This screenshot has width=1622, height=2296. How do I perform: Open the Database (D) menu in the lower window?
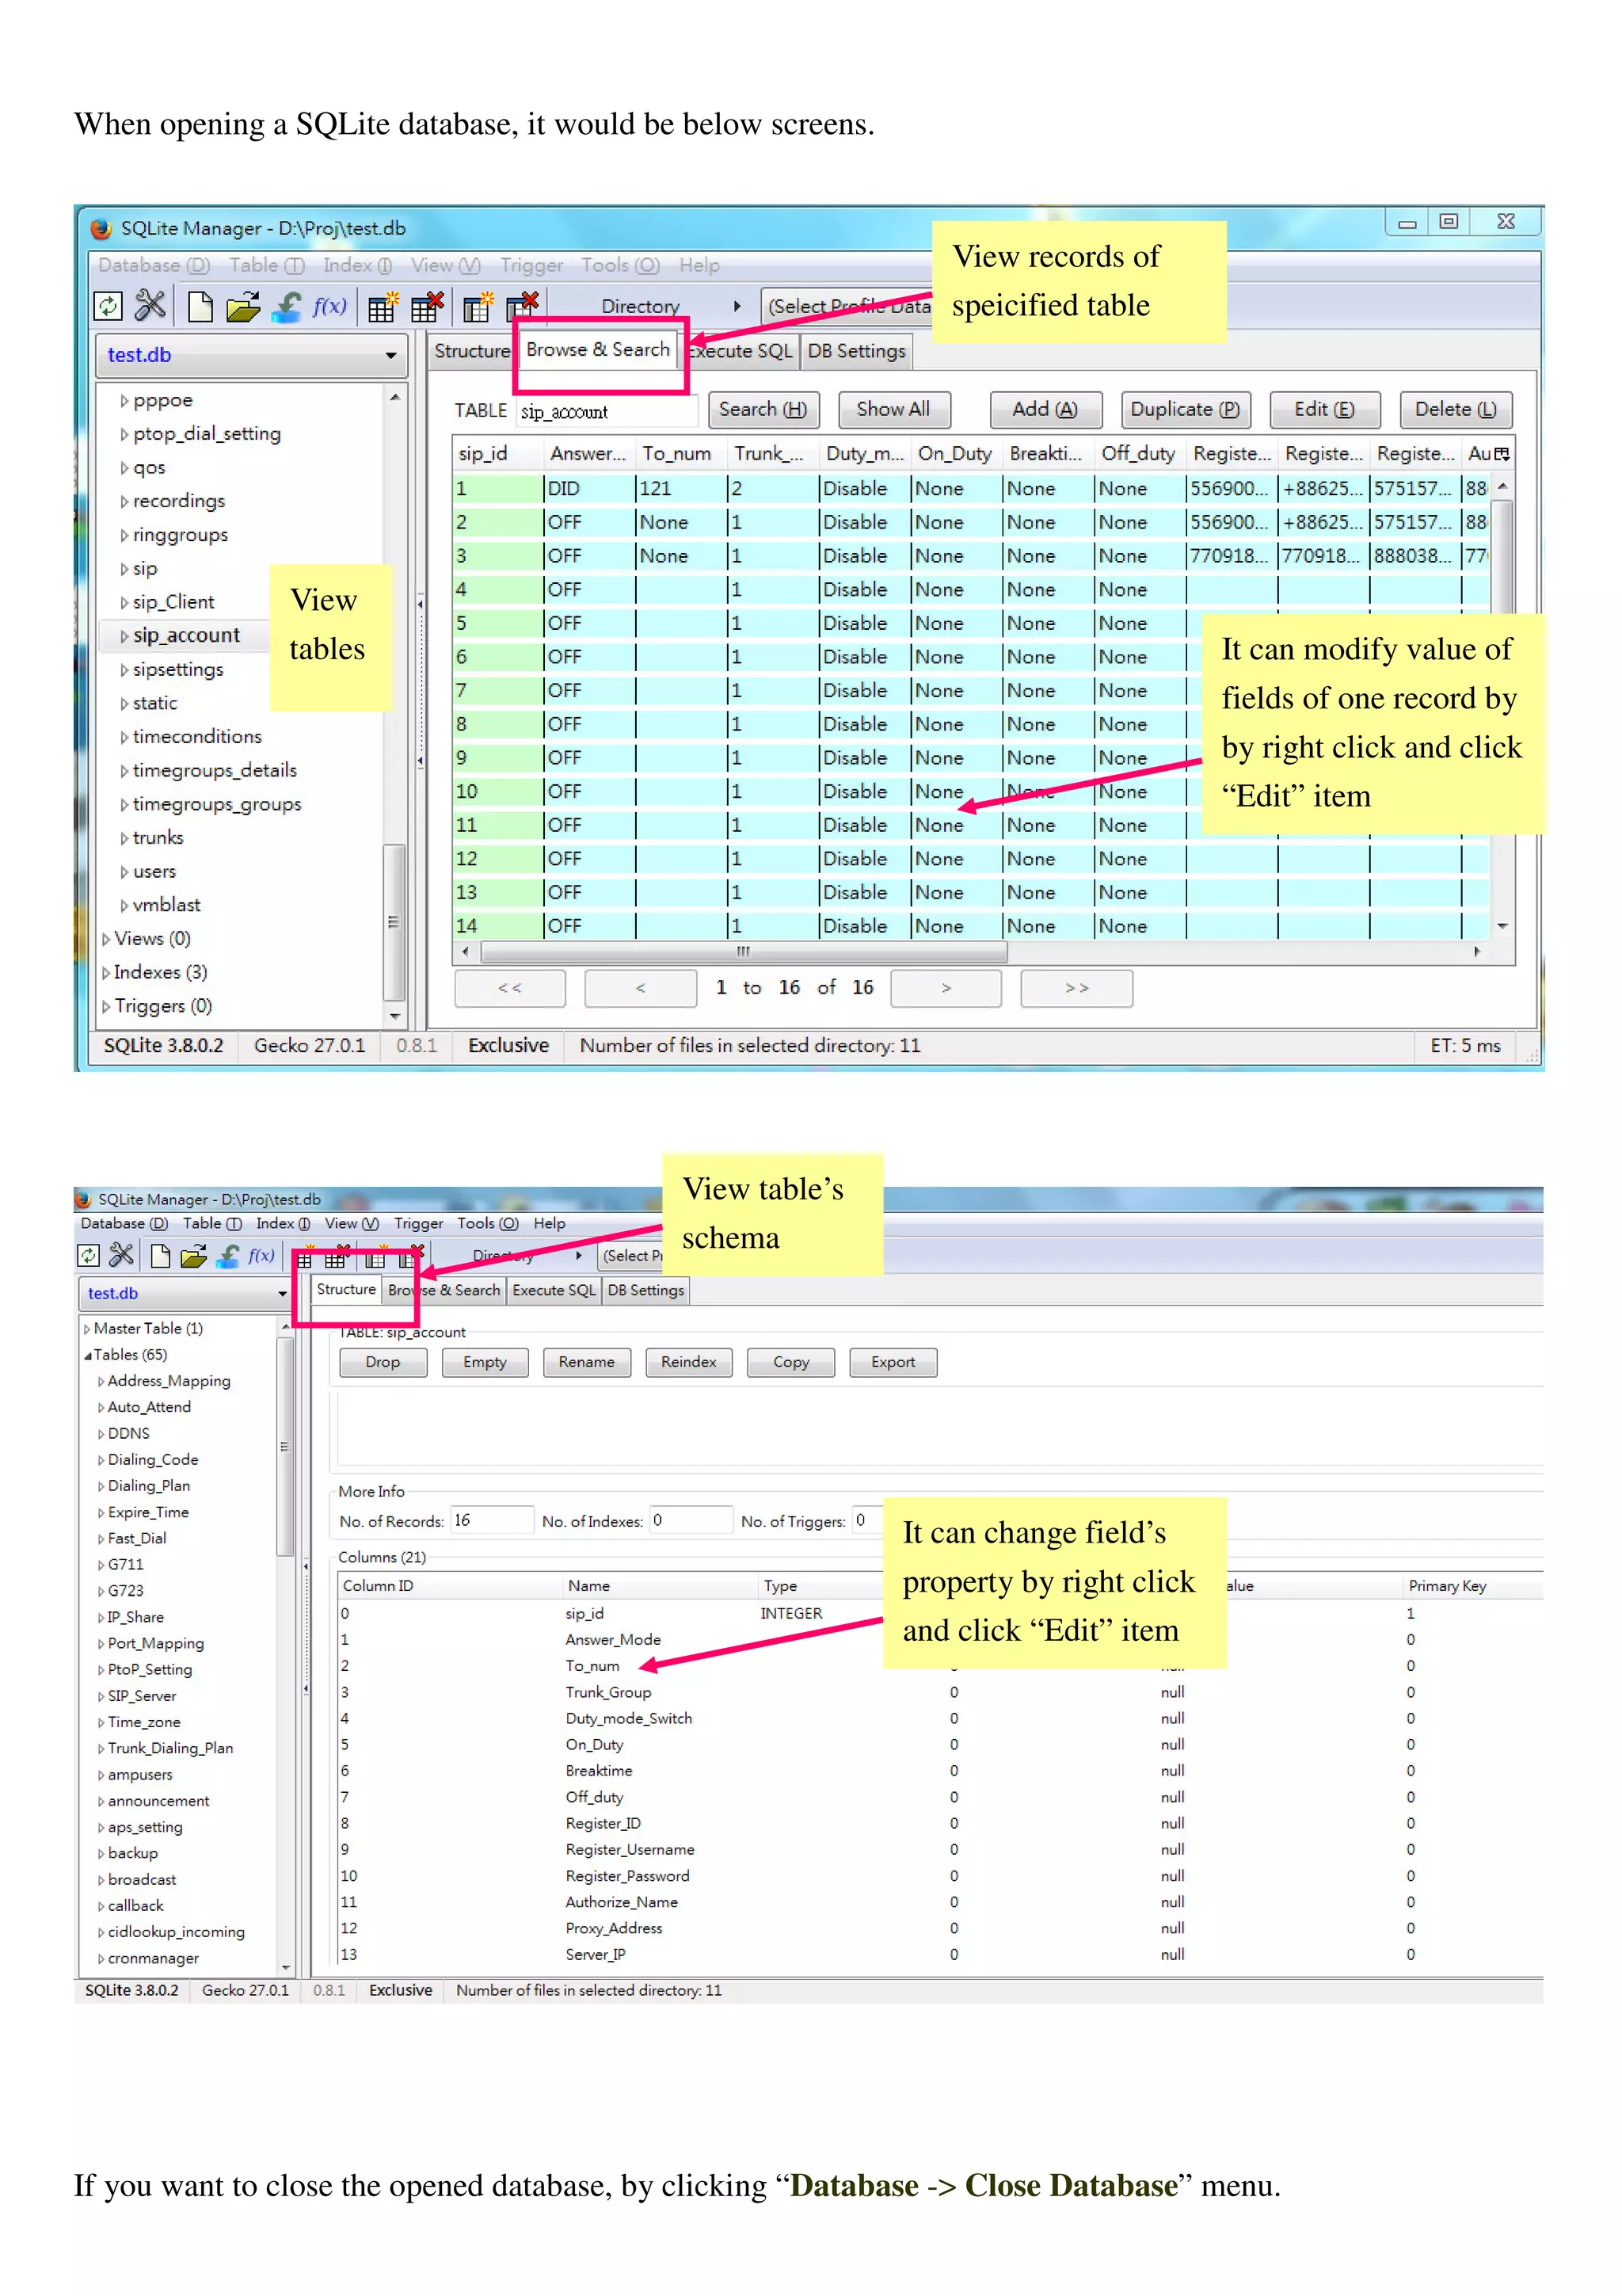tap(124, 1223)
